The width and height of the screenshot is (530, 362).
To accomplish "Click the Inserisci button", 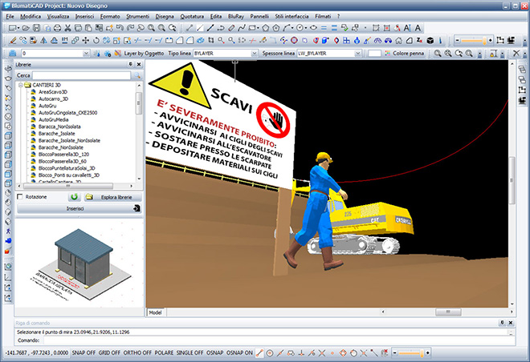I will click(75, 208).
